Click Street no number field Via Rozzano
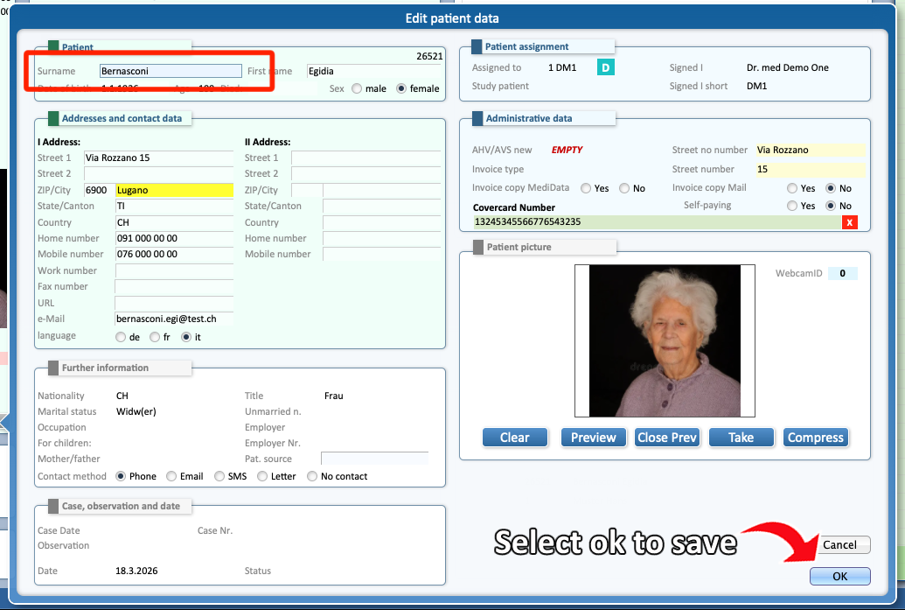Viewport: 905px width, 610px height. (811, 150)
